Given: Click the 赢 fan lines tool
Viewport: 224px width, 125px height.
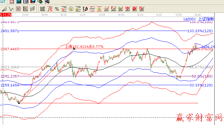Looking at the screenshot, I should pyautogui.click(x=134, y=9).
